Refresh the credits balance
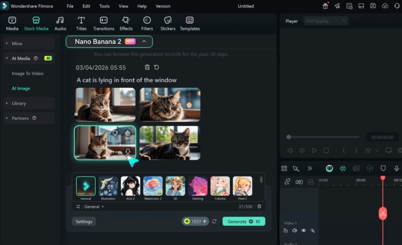402x245 pixels. 214,221
